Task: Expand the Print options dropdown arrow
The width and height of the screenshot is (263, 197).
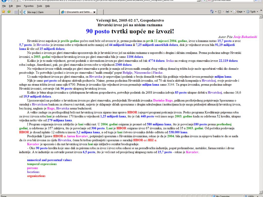Action: point(231,12)
